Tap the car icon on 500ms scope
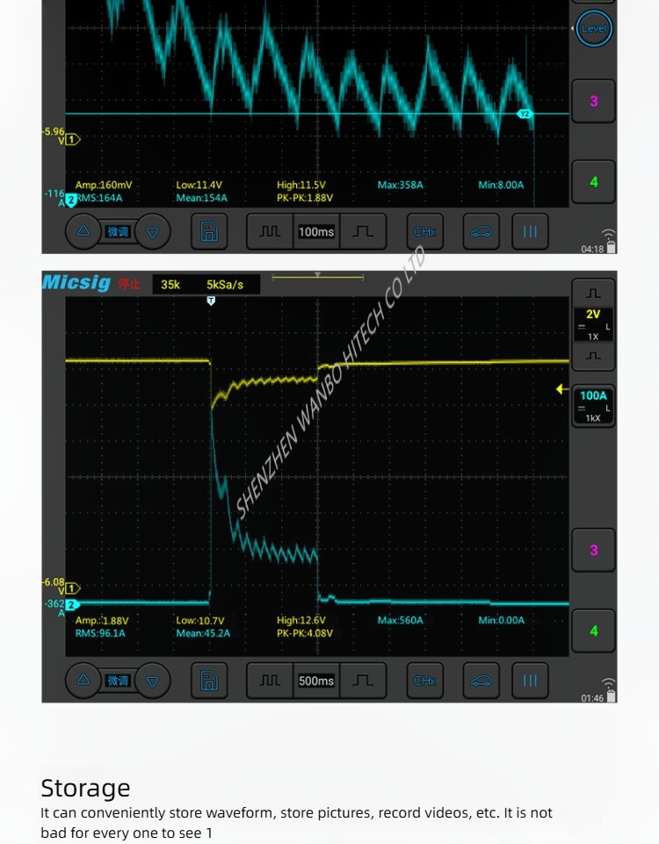The width and height of the screenshot is (659, 844). pyautogui.click(x=481, y=680)
